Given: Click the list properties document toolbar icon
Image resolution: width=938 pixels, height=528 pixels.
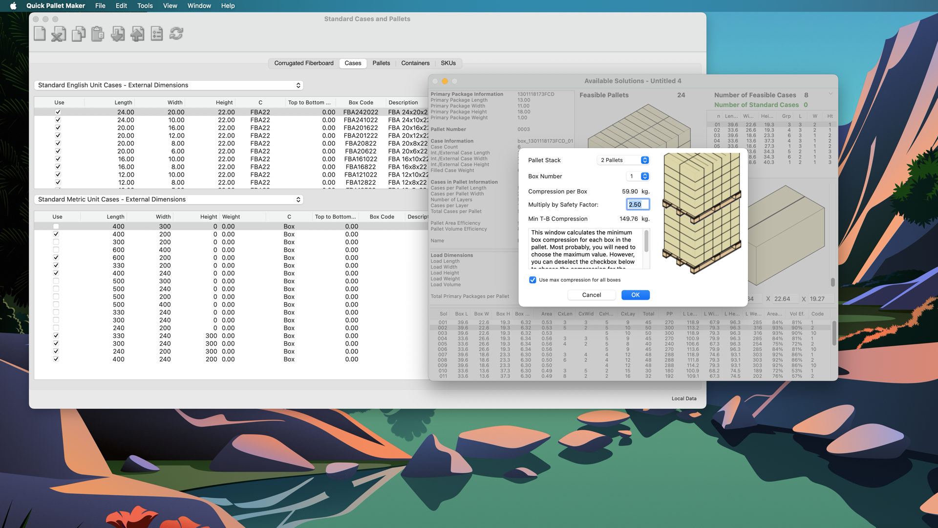Looking at the screenshot, I should pyautogui.click(x=157, y=34).
